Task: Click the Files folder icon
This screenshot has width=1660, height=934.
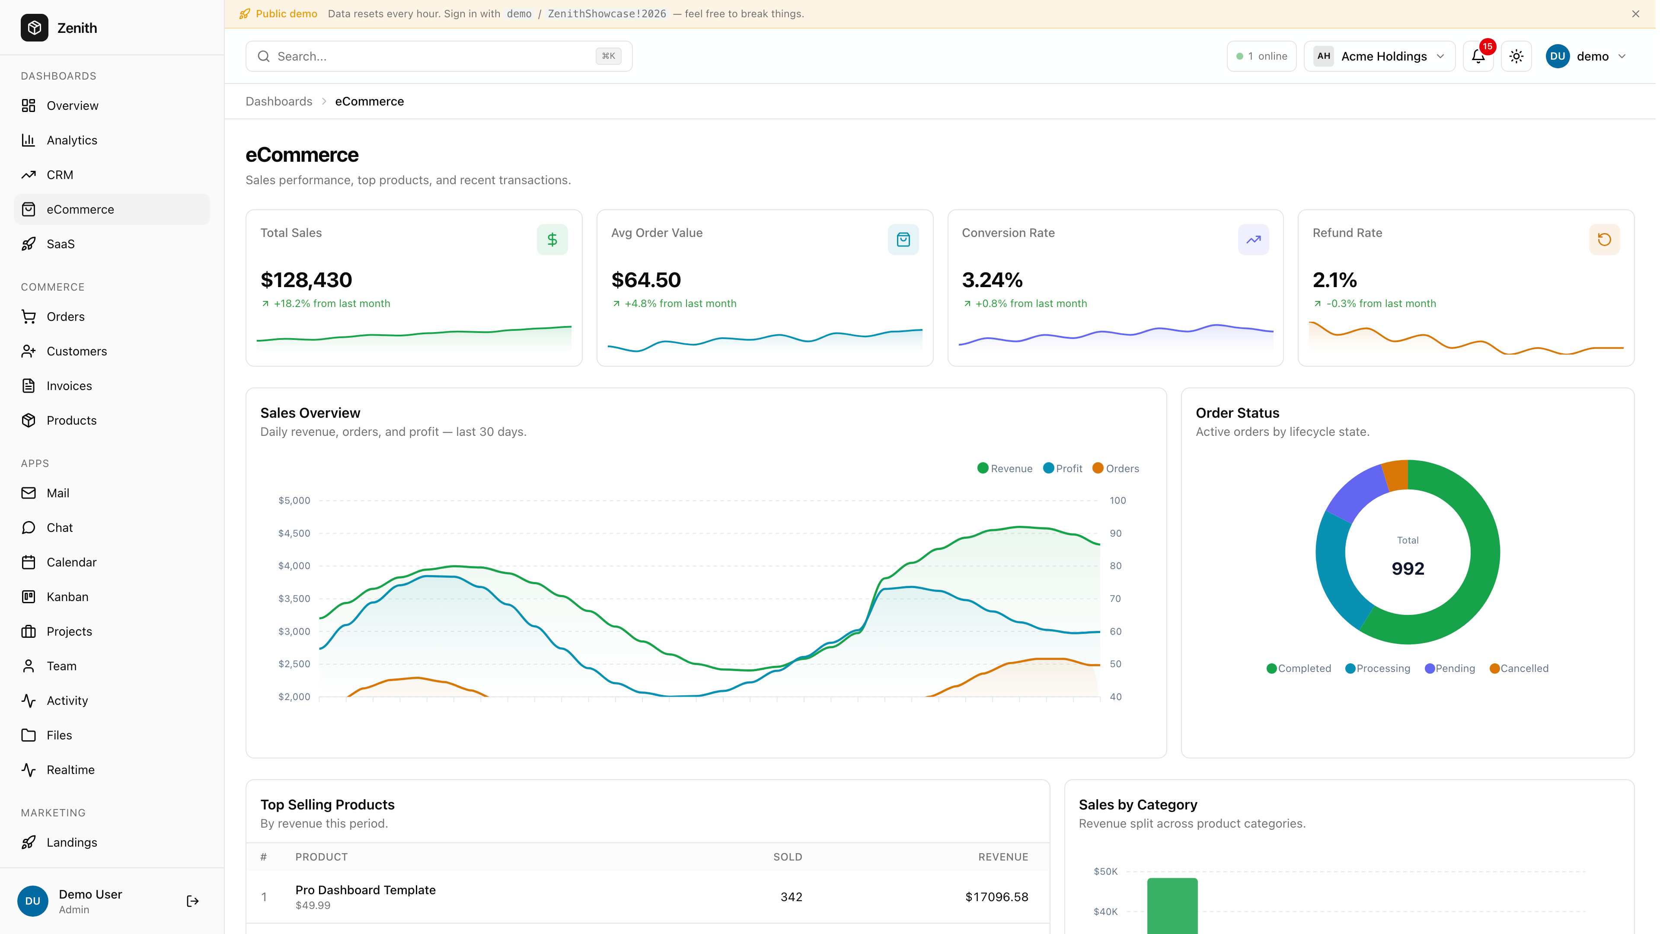Action: coord(29,736)
